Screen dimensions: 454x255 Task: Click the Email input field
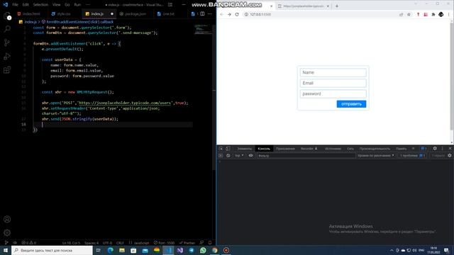333,84
